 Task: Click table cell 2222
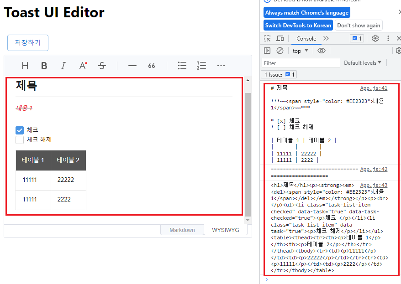tap(69, 200)
